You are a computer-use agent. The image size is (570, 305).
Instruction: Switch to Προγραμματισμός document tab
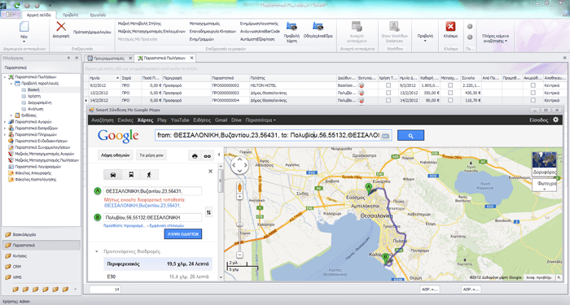click(108, 58)
